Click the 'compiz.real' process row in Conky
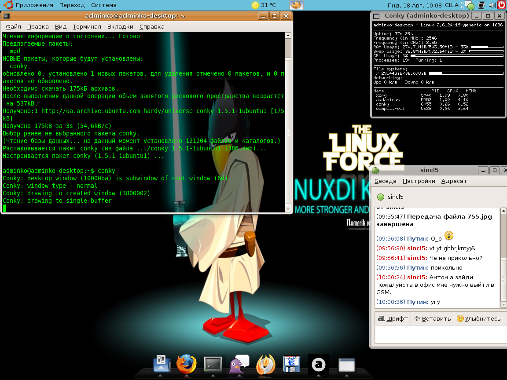Viewport: 507px width, 380px height. tap(422, 109)
